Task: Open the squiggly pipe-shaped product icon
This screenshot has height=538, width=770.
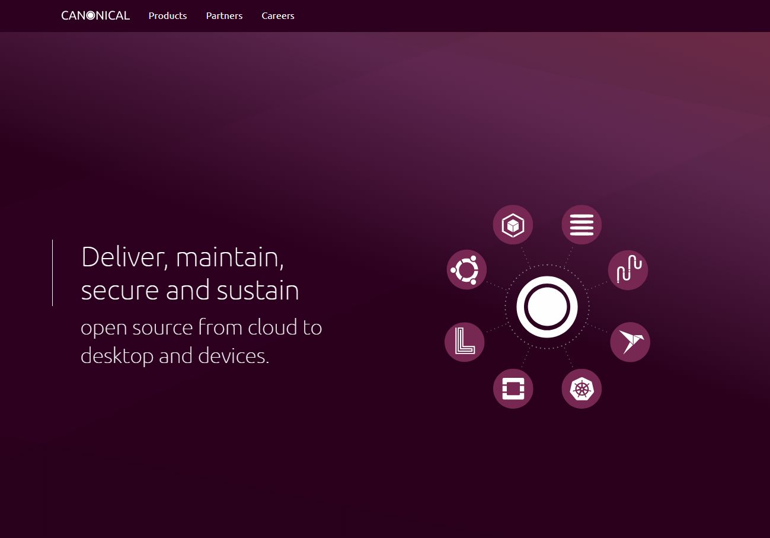Action: click(x=628, y=270)
